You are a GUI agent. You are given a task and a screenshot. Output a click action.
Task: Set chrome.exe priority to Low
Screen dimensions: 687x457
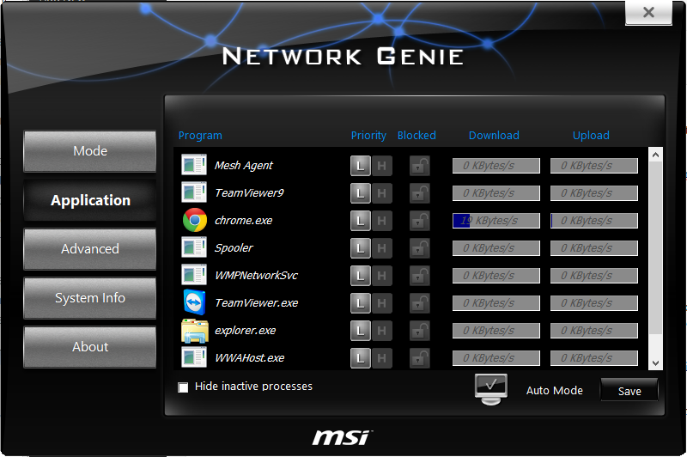click(361, 221)
